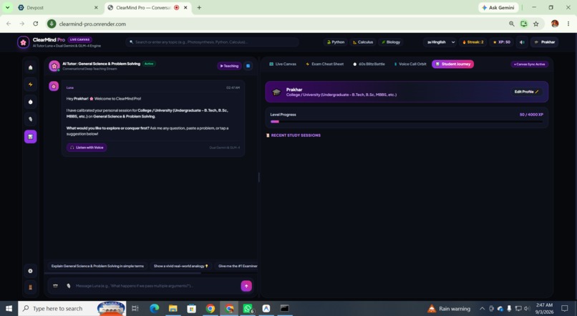Click the blue square stop icon beside Teaching

tap(248, 66)
